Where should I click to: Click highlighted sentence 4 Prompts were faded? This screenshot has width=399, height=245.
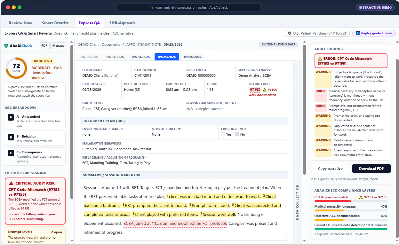coord(210,205)
